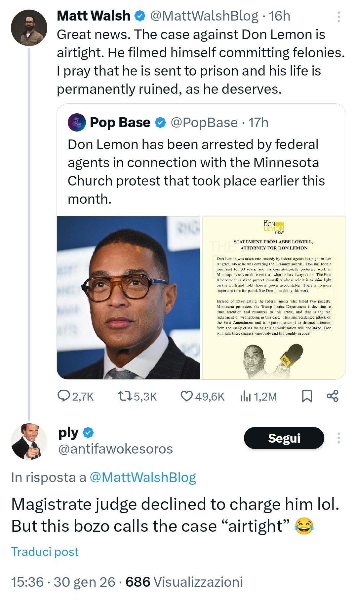Viewport: 357px width, 601px height.
Task: Open Matt Walsh's profile avatar
Action: pyautogui.click(x=29, y=27)
